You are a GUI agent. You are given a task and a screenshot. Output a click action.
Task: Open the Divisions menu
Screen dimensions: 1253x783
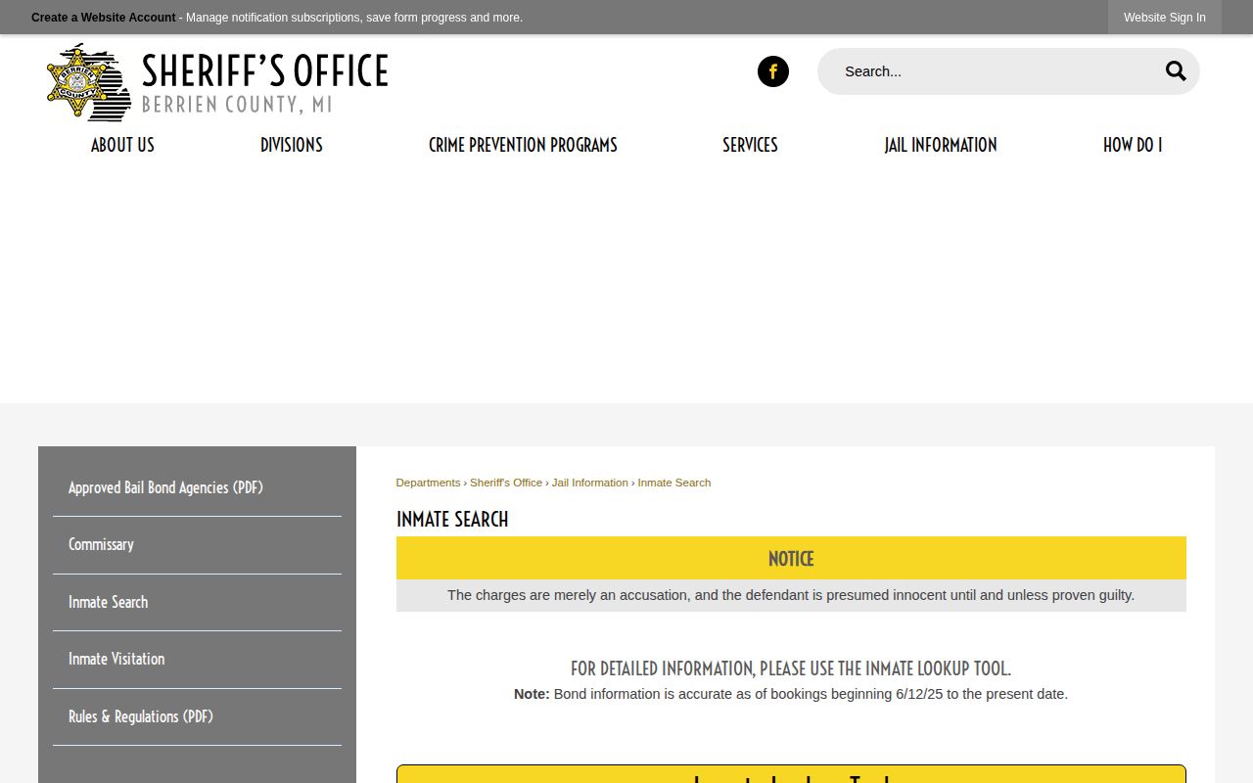point(292,145)
